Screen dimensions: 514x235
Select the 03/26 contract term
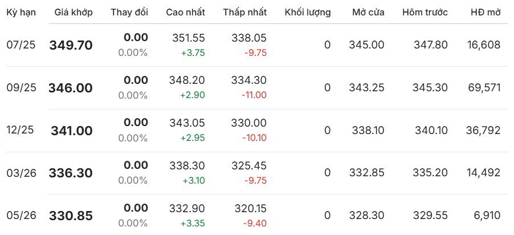pyautogui.click(x=21, y=173)
